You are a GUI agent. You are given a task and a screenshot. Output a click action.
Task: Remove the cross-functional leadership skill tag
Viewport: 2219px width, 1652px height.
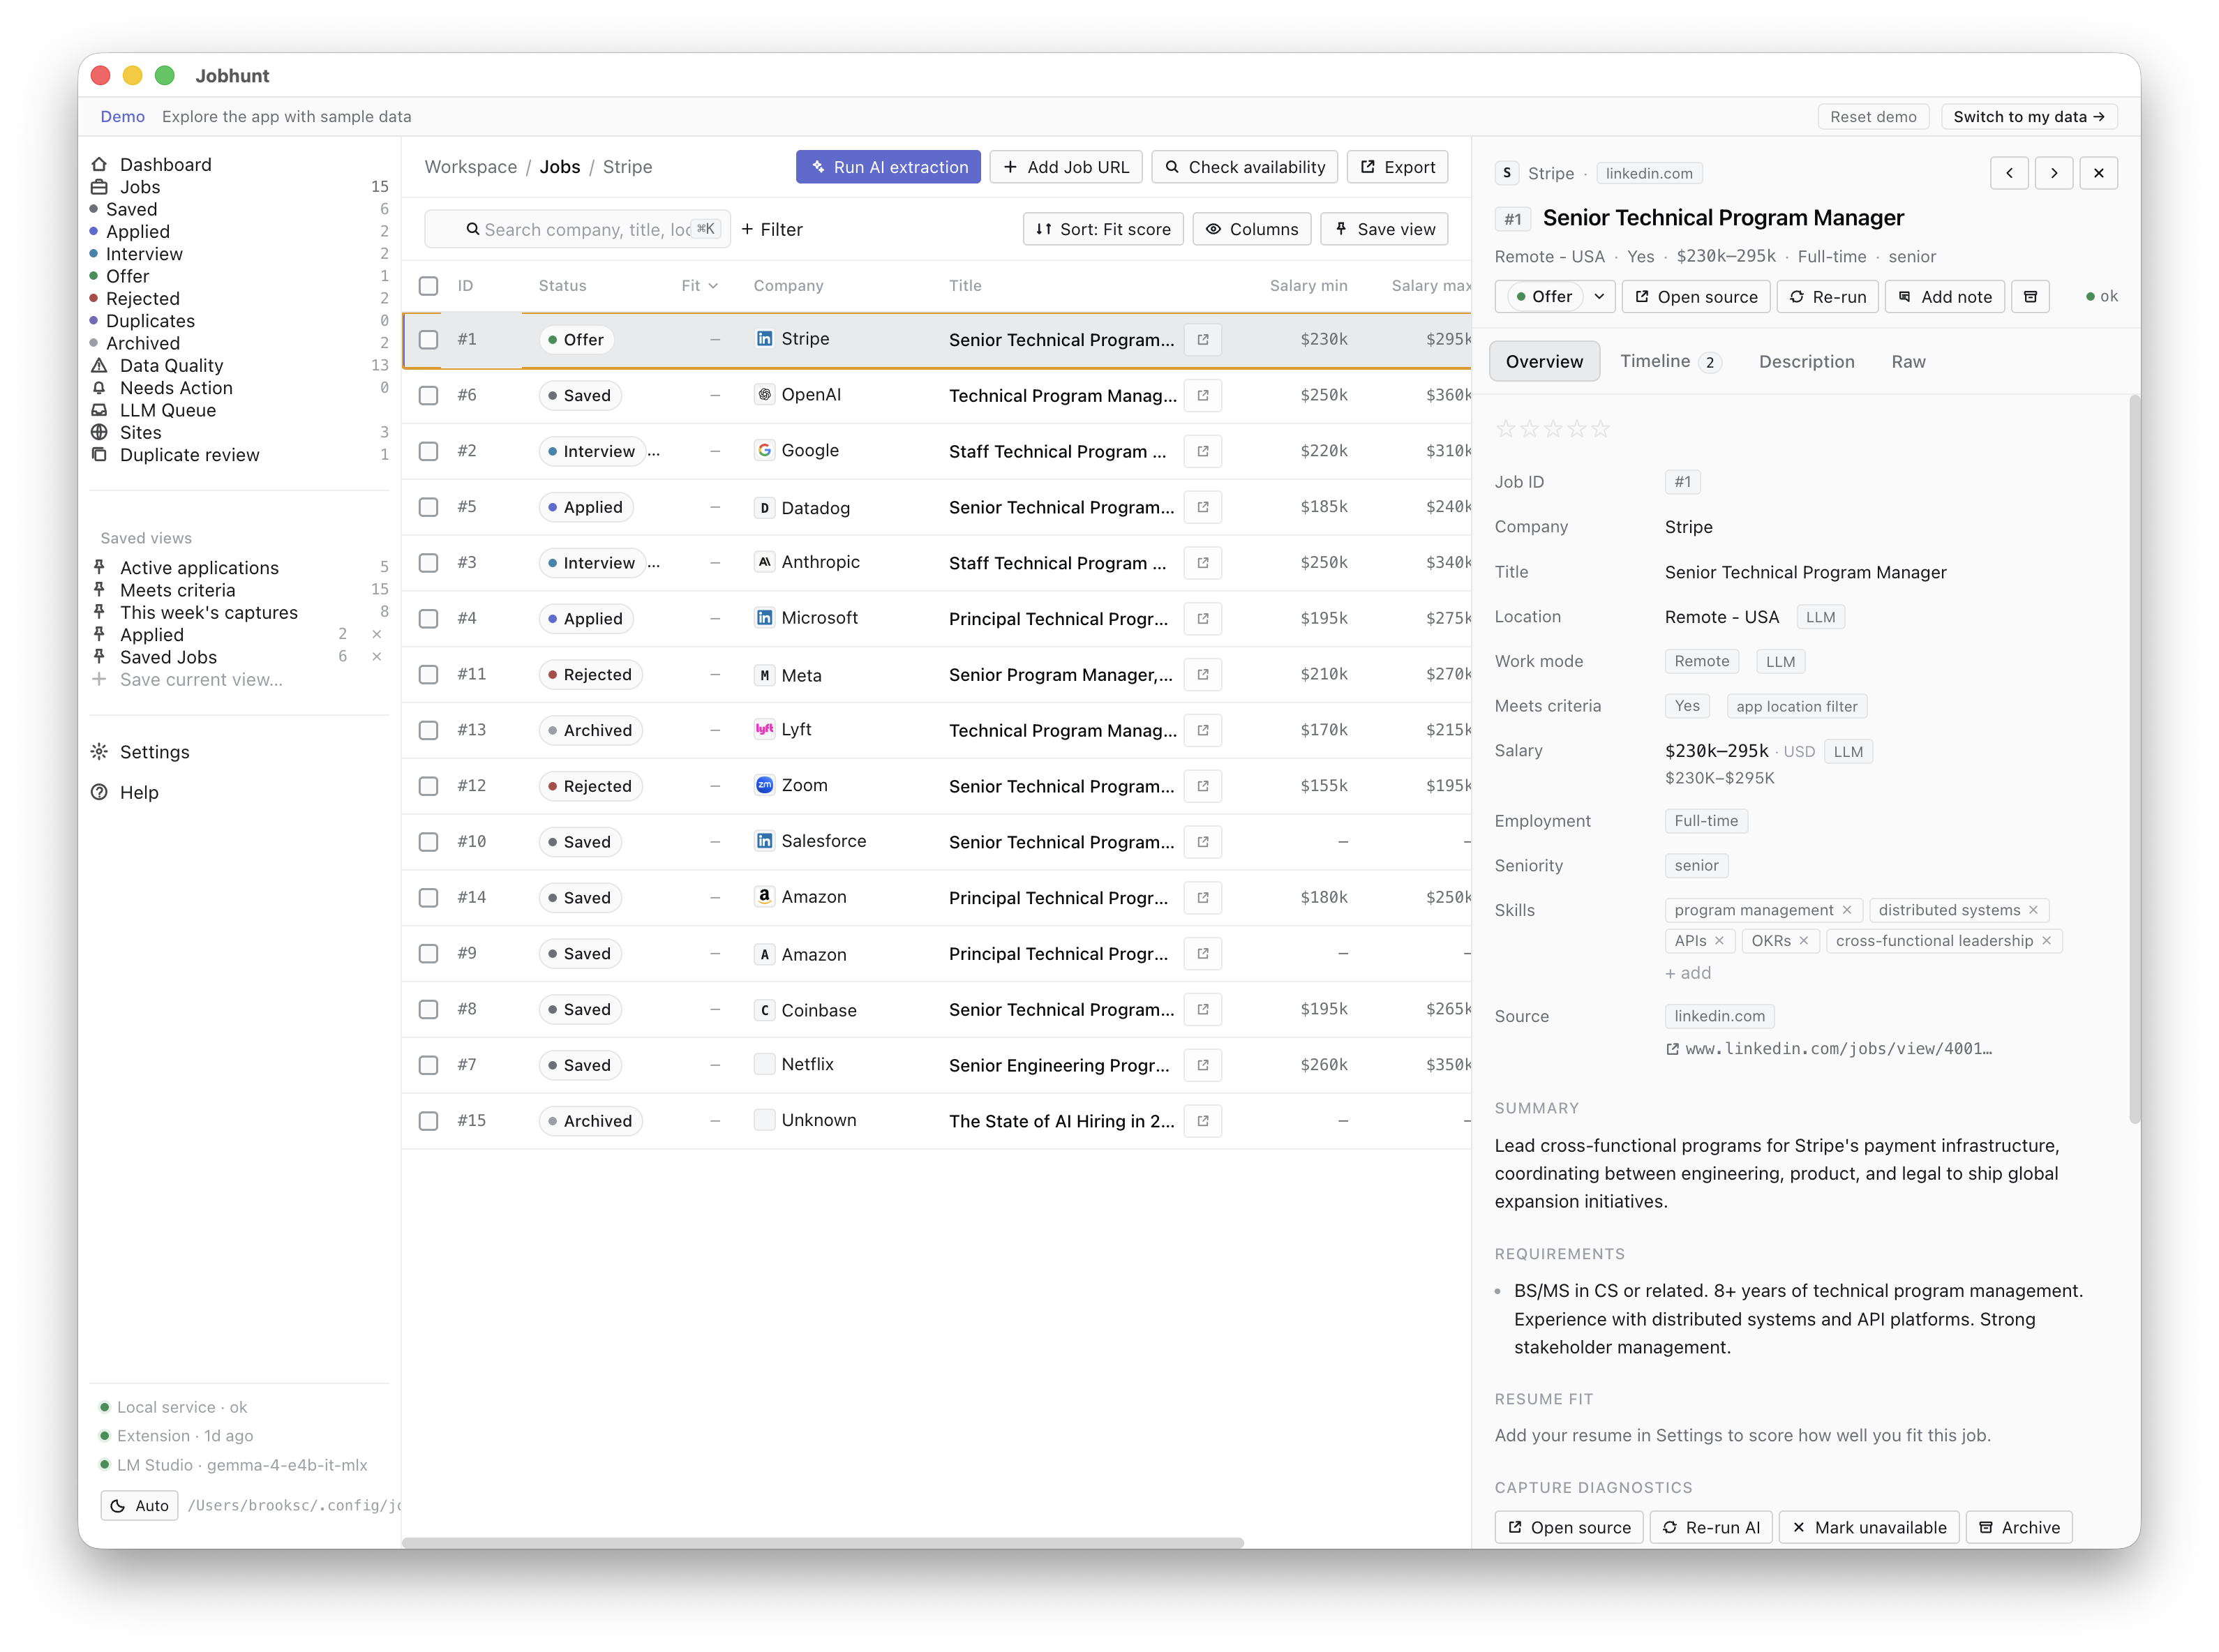pos(2046,941)
